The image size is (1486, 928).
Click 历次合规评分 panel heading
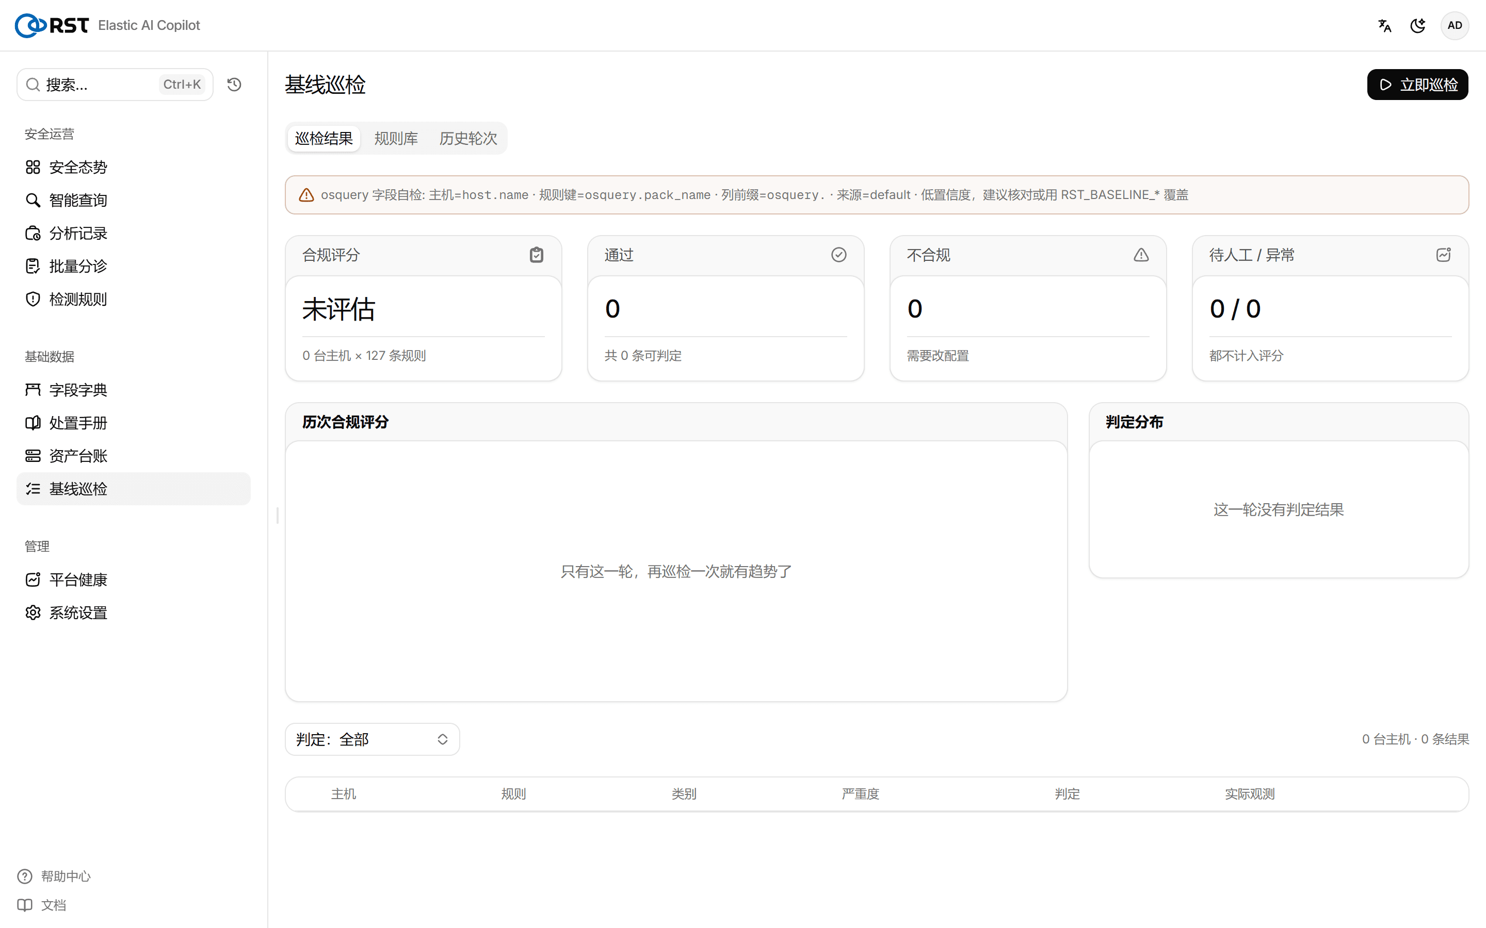tap(345, 422)
